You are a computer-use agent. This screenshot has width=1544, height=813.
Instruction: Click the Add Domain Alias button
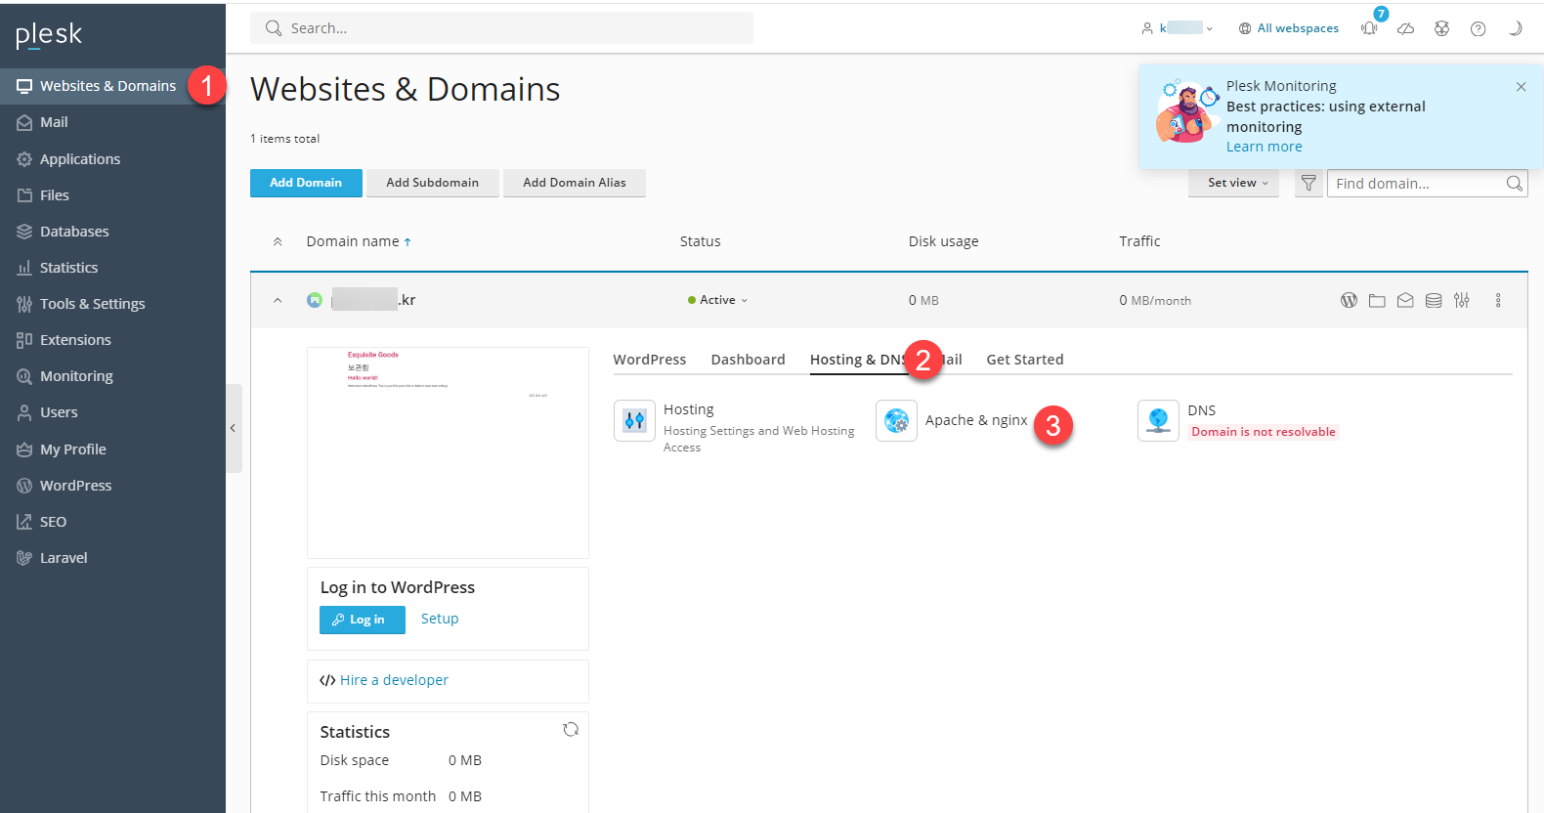(x=574, y=183)
